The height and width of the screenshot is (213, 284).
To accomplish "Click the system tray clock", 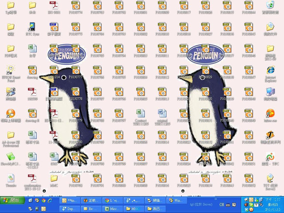I will point(273,205).
